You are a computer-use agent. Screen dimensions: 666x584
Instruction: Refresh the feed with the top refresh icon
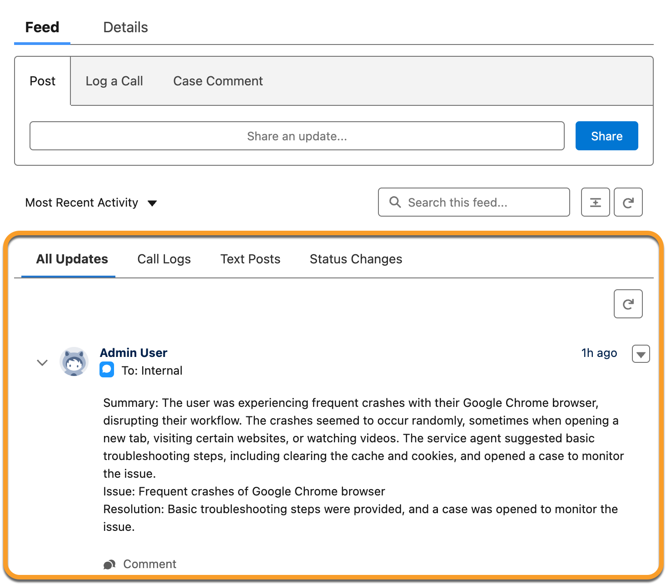(x=628, y=202)
